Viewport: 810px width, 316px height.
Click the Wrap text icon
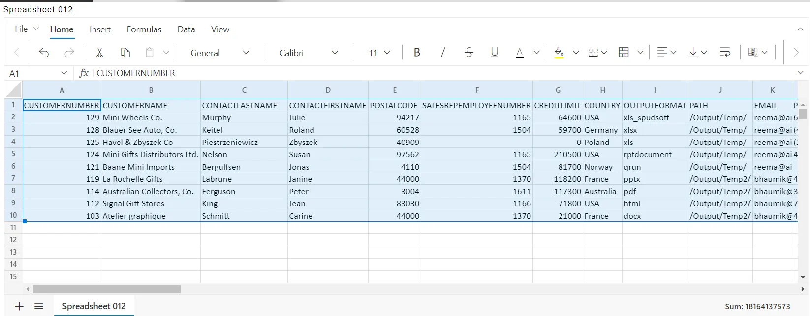pos(725,52)
